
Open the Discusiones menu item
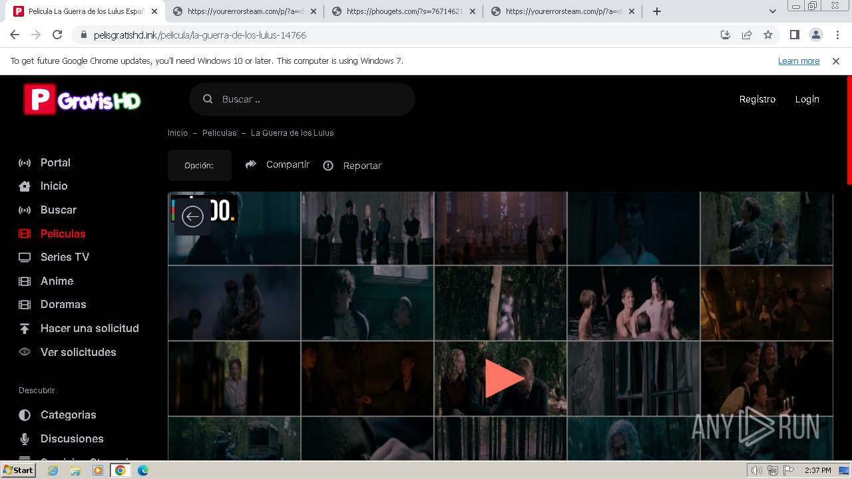[72, 439]
